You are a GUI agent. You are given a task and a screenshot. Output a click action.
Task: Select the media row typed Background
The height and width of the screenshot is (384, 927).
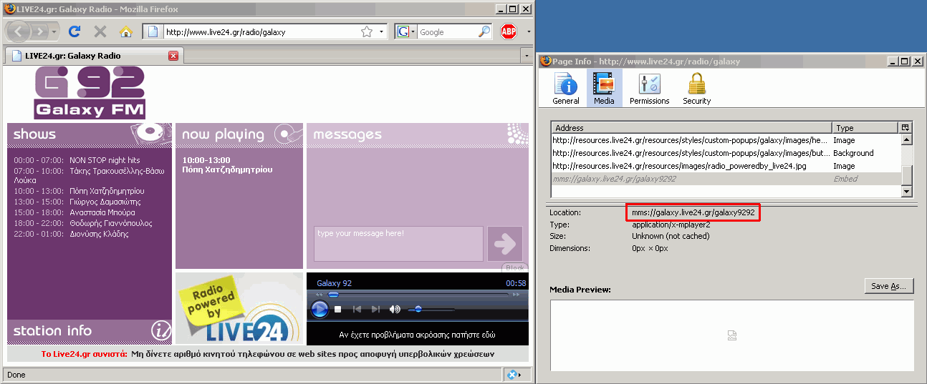[726, 153]
